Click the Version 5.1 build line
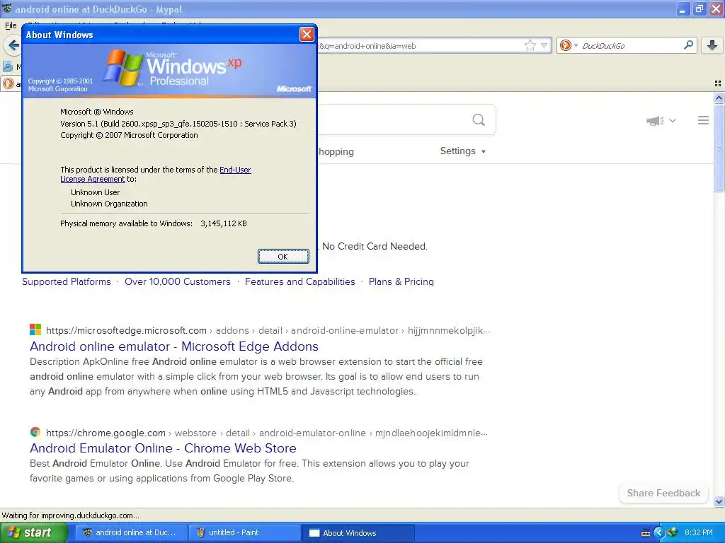The width and height of the screenshot is (725, 543). click(x=178, y=124)
